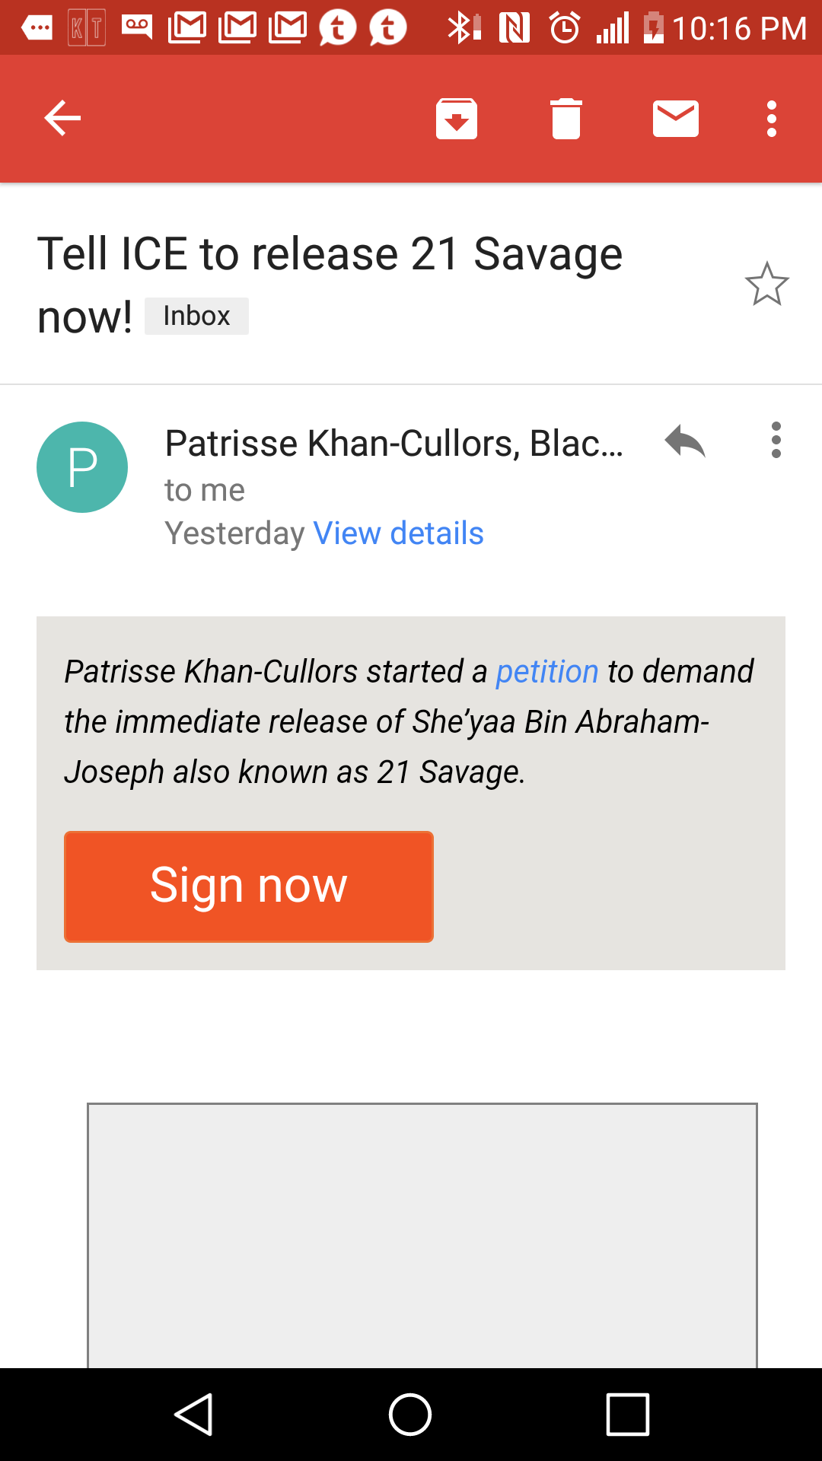Go back using the top-left arrow
Viewport: 822px width, 1461px height.
[x=62, y=118]
